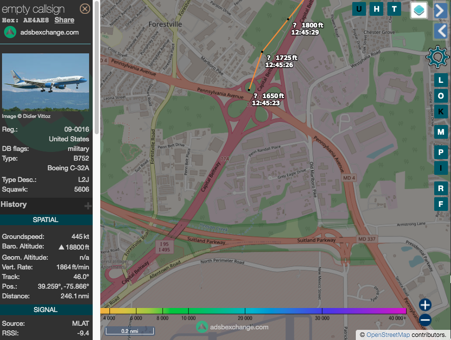Select the vertical rate 1864 ft/min

[x=73, y=267]
